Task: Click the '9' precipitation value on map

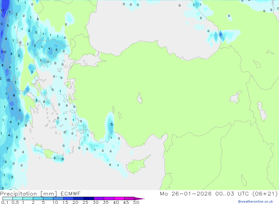Action: tap(6, 39)
